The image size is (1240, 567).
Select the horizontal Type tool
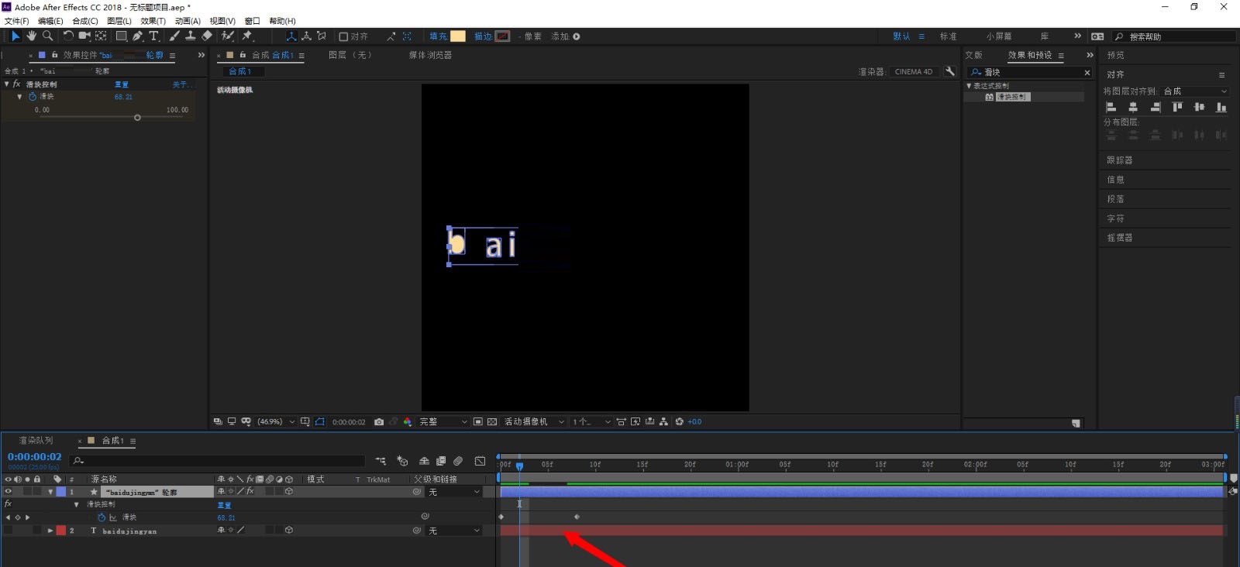(x=153, y=36)
